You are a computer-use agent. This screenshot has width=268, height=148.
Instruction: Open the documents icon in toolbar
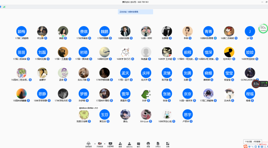pyautogui.click(x=158, y=145)
